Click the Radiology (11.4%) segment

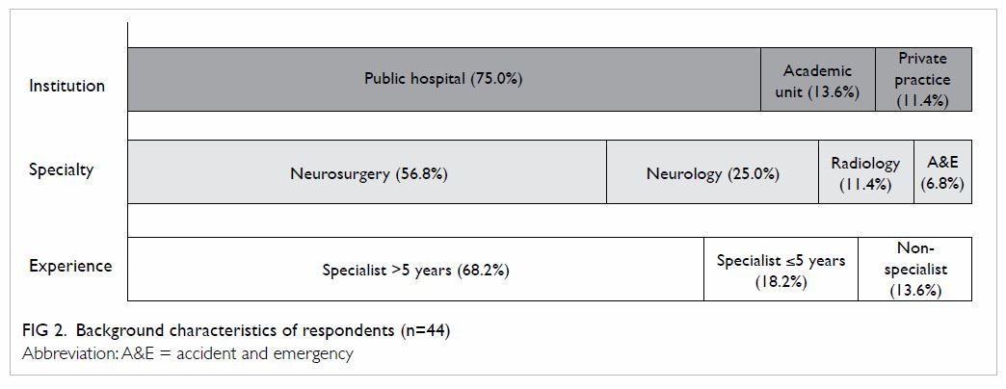(x=866, y=171)
